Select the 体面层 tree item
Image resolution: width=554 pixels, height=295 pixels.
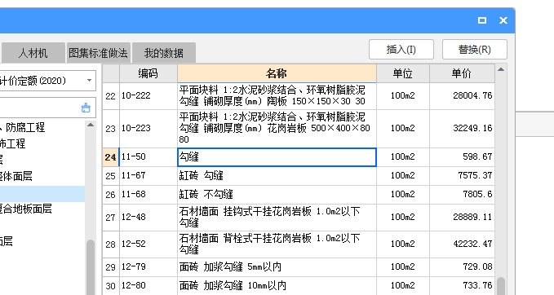(x=16, y=176)
